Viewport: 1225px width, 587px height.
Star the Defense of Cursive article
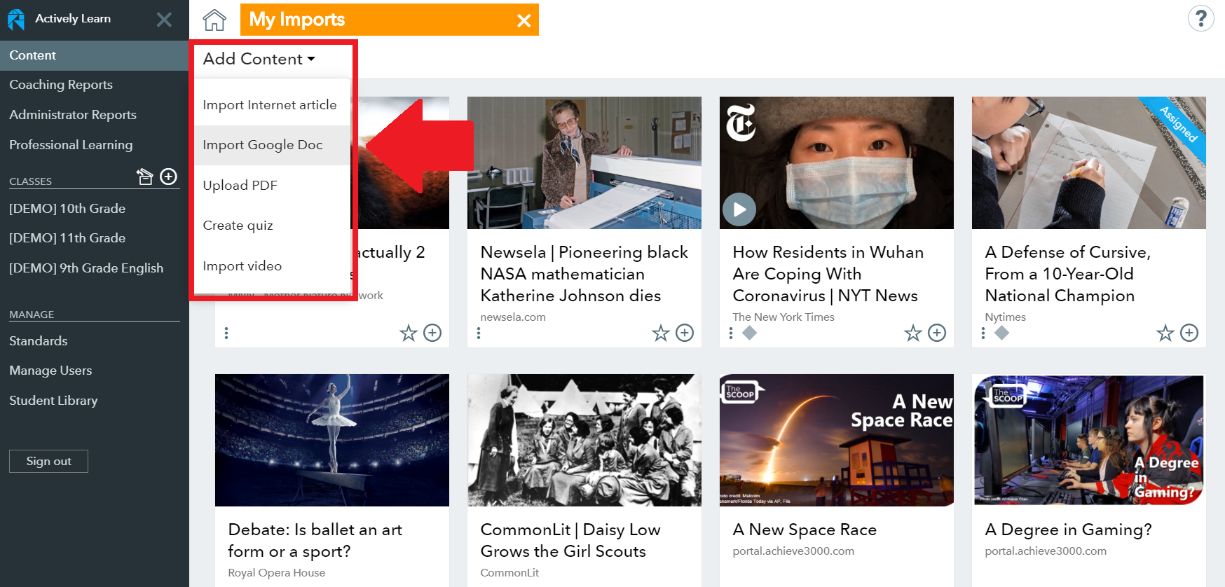(1165, 333)
